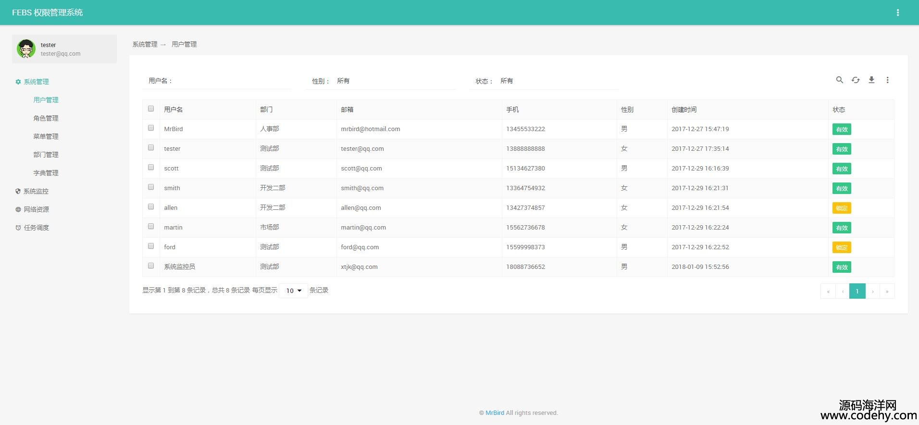The width and height of the screenshot is (919, 425).
Task: Click tester@qq.com in the profile card
Action: click(61, 54)
